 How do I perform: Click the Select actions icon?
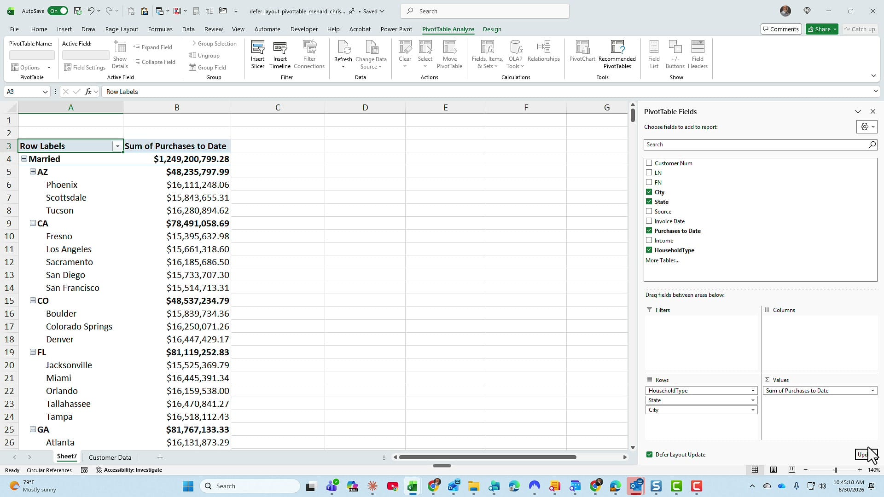(425, 54)
